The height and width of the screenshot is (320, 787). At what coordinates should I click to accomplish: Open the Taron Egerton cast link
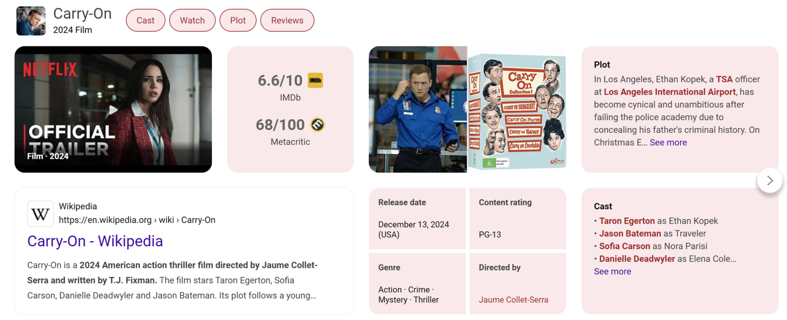coord(627,221)
